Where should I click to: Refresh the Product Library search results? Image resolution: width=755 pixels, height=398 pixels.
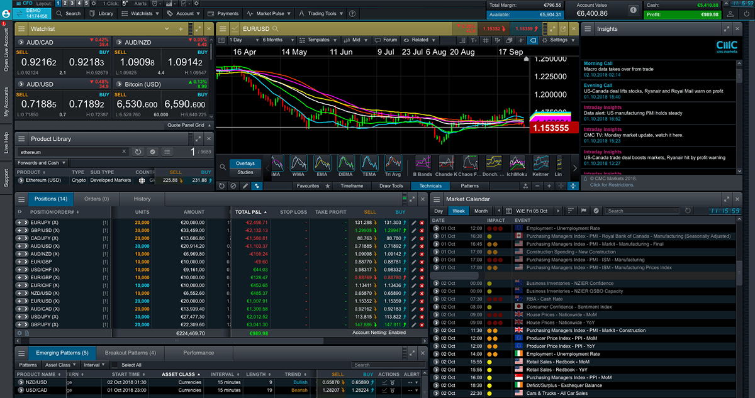point(138,152)
